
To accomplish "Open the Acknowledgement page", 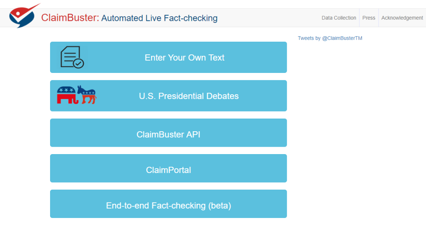I will tap(402, 18).
